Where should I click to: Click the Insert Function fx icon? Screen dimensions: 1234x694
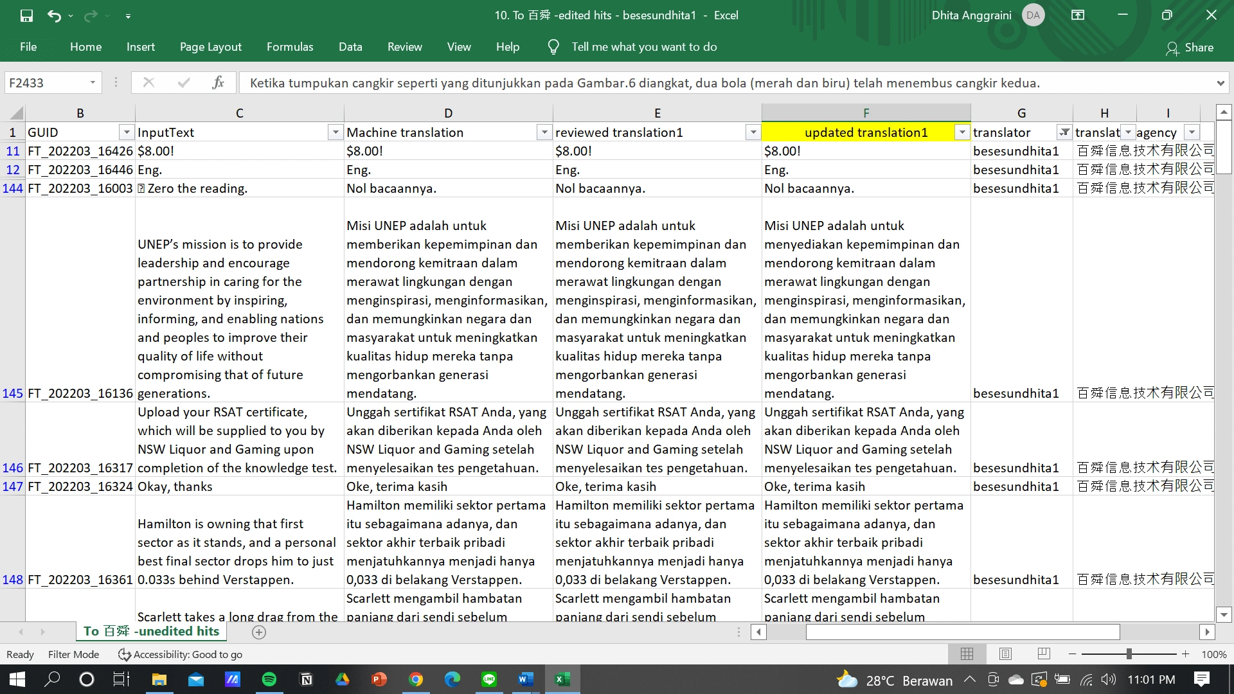(218, 82)
